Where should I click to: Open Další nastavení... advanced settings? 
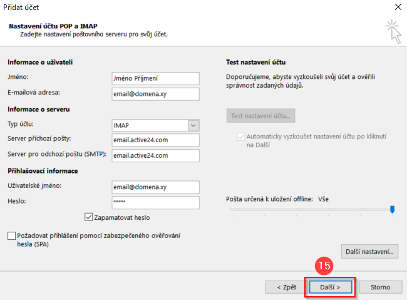pos(369,252)
